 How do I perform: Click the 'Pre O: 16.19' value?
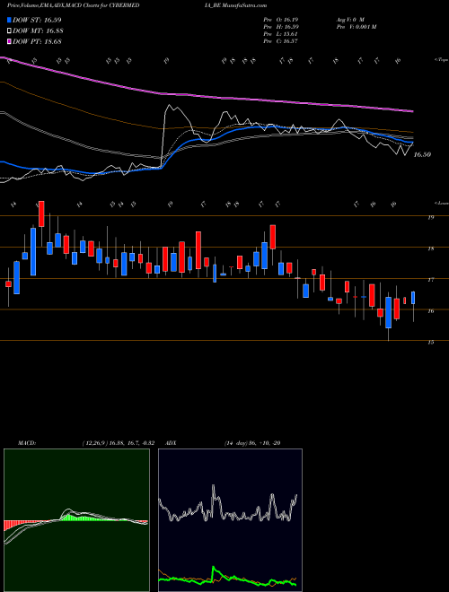(283, 19)
